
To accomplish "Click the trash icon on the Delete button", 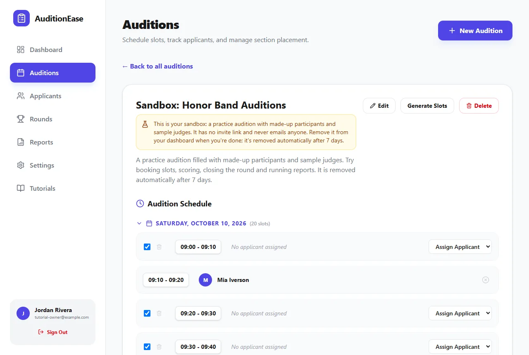I will [469, 106].
